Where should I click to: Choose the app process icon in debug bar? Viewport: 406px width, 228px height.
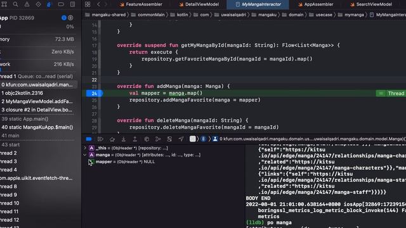click(192, 139)
